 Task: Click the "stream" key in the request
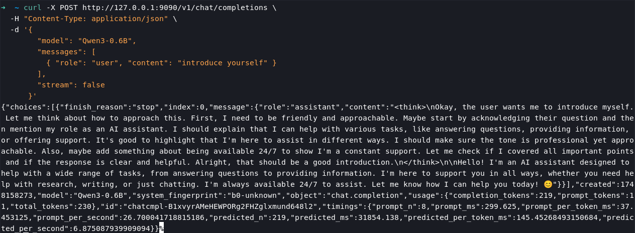[53, 85]
